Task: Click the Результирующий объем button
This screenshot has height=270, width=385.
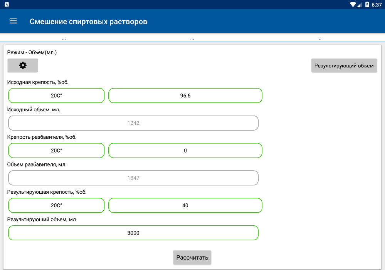Action: click(344, 65)
